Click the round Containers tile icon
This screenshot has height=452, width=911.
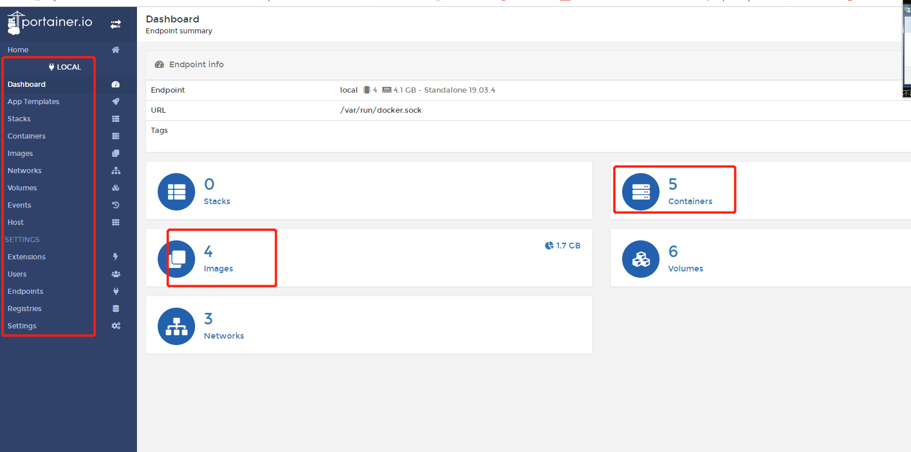click(x=641, y=191)
